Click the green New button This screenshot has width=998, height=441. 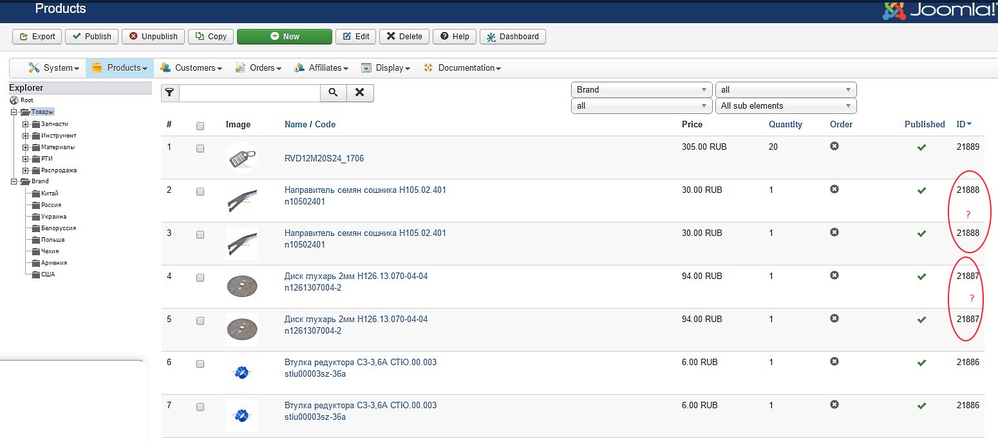[x=285, y=37]
